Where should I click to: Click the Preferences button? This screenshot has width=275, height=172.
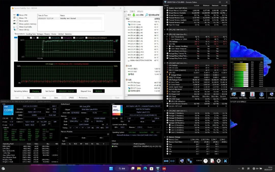coord(83,98)
